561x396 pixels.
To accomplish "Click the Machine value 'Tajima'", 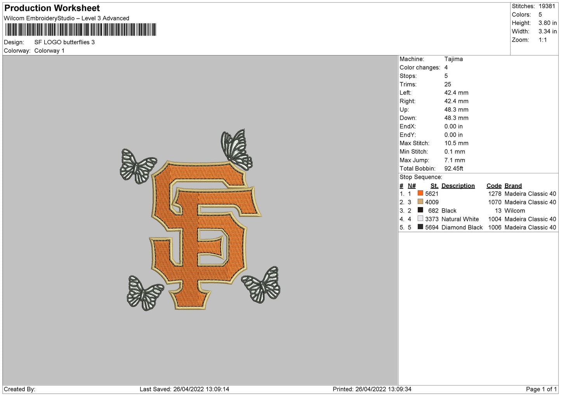I will (x=453, y=59).
